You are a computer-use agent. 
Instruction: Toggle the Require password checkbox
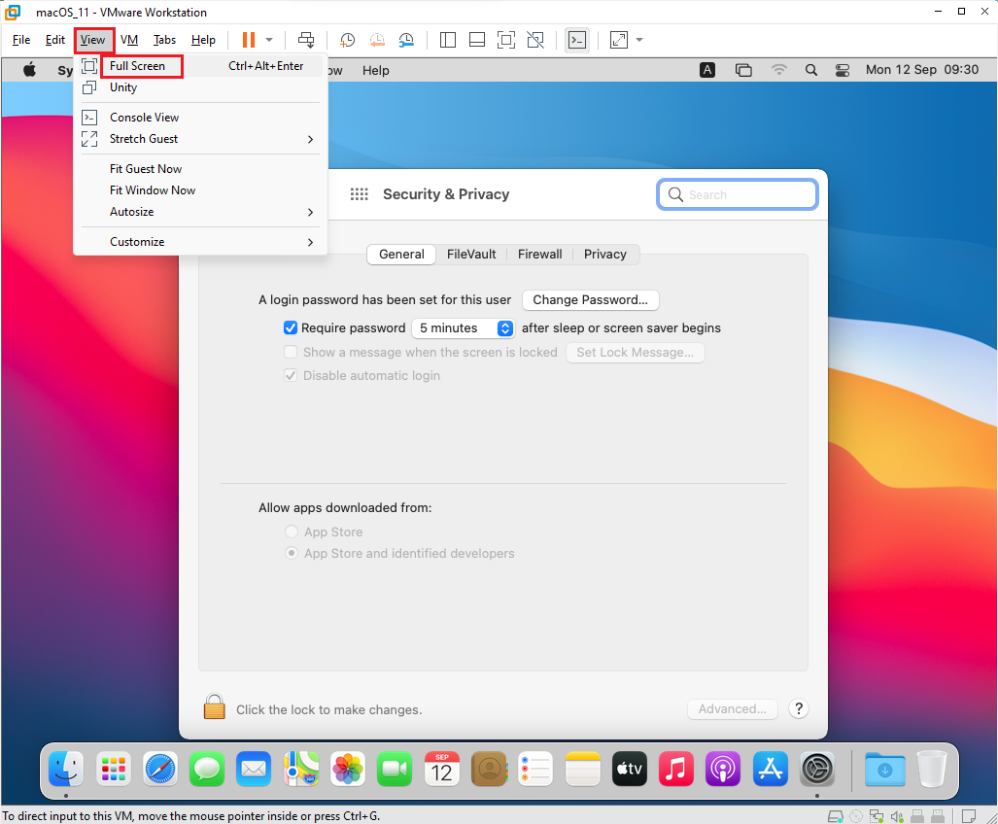coord(291,328)
